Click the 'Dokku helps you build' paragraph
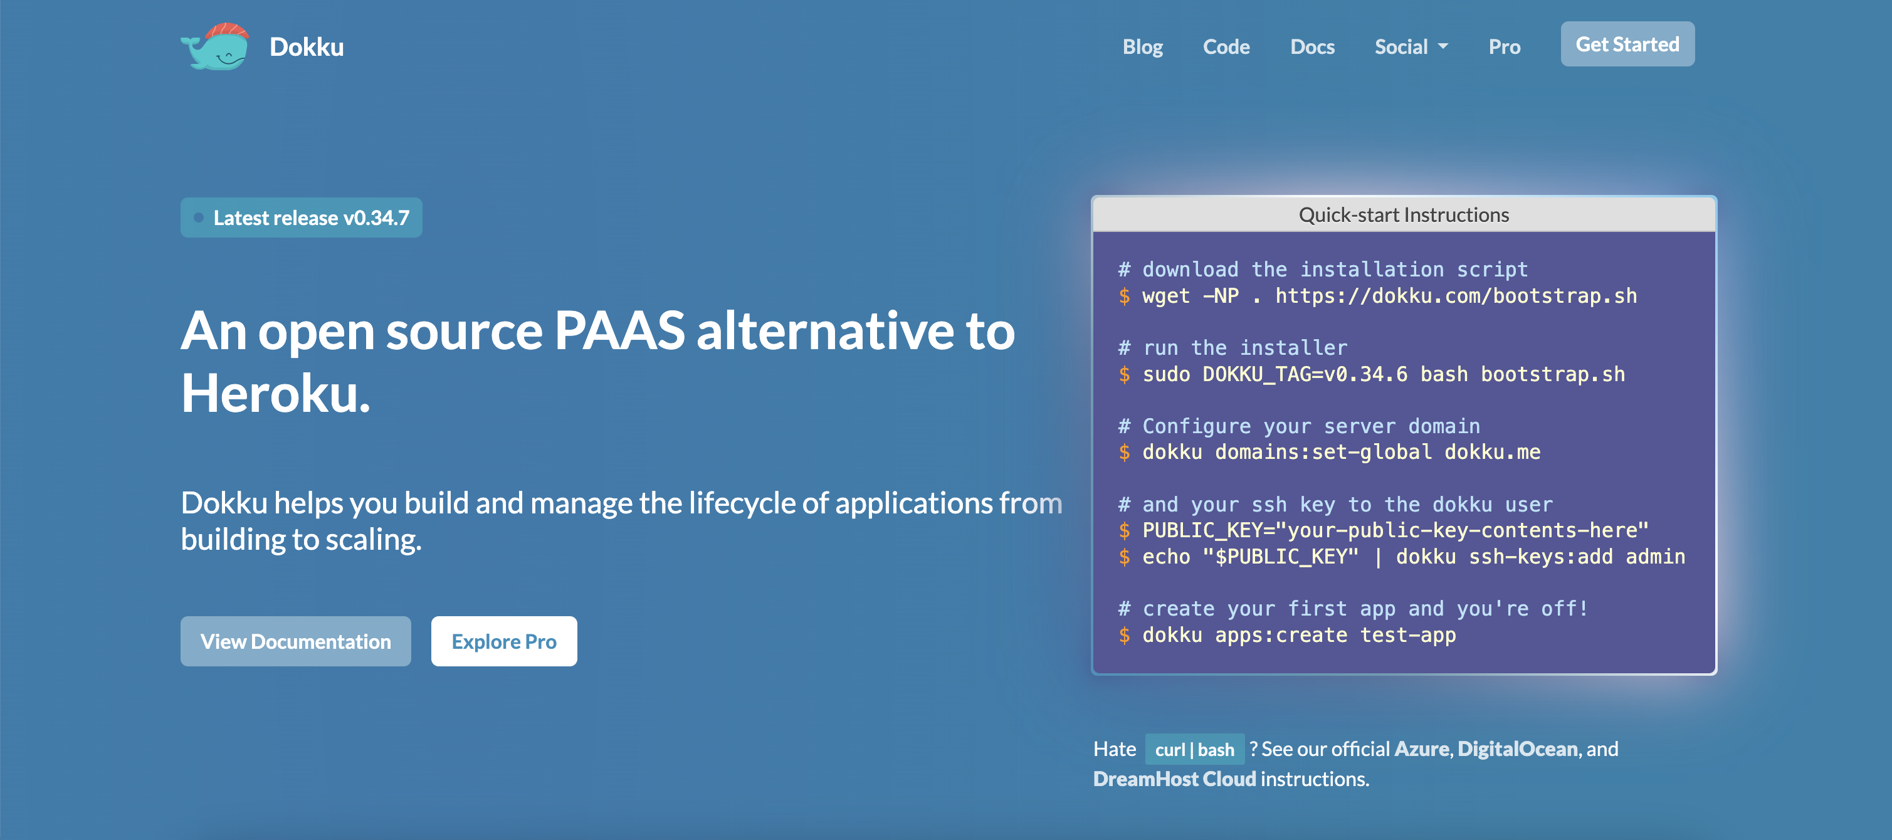This screenshot has width=1892, height=840. (x=621, y=520)
